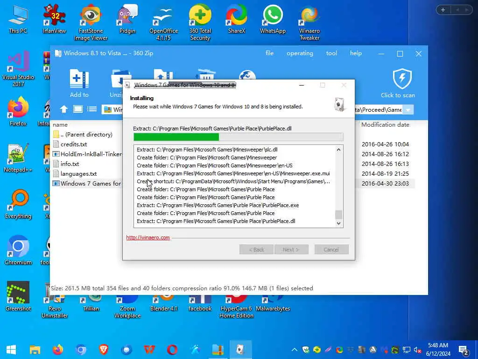Click the Modification date column header
This screenshot has width=478, height=359.
(x=385, y=124)
